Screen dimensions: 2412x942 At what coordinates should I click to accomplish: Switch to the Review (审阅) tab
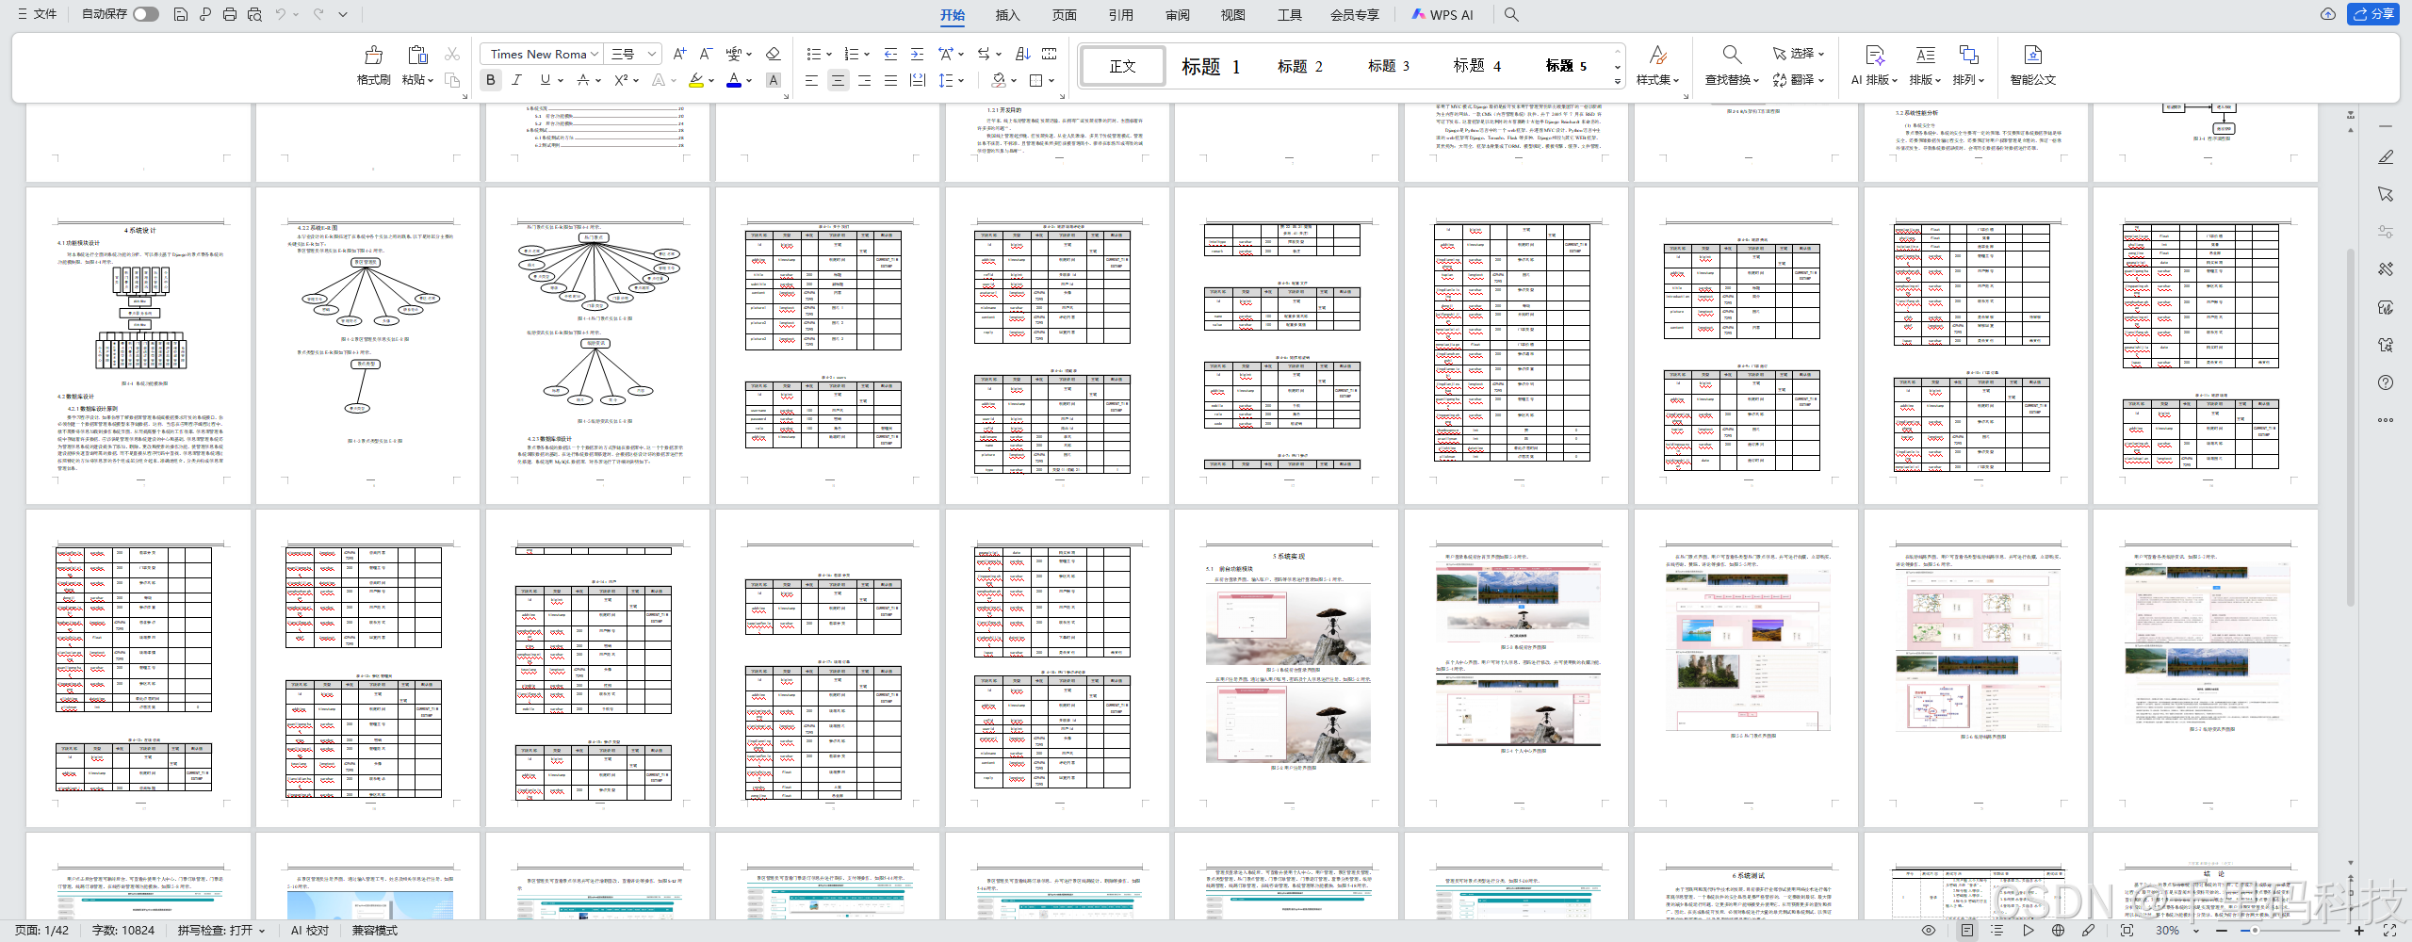tap(1177, 14)
